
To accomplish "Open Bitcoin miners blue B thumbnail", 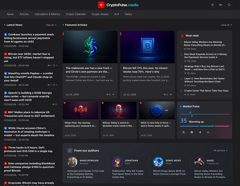I will tap(147, 47).
